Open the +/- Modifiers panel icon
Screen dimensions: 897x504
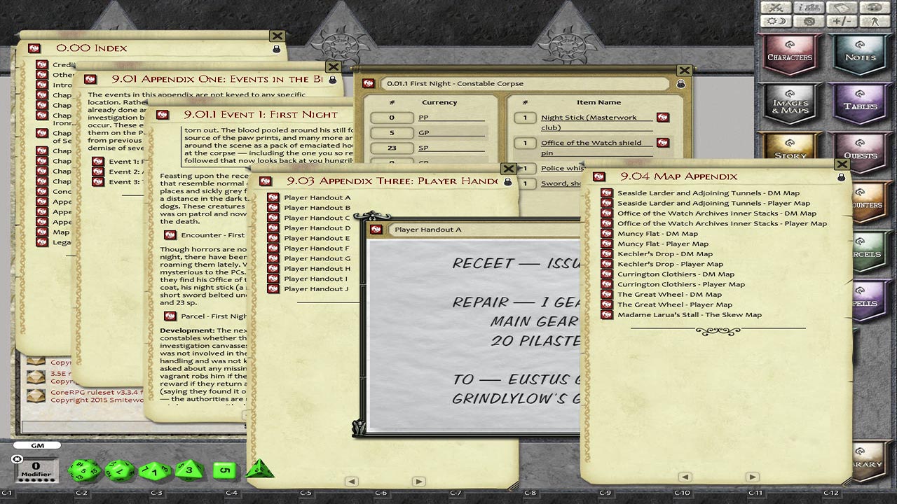(x=842, y=22)
